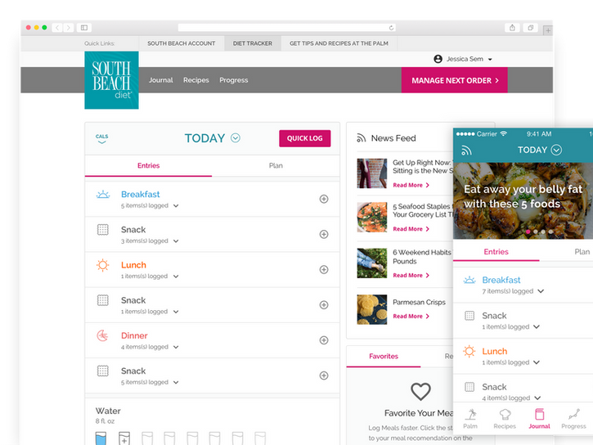
Task: Expand Dinner 4 items logged
Action: 176,347
